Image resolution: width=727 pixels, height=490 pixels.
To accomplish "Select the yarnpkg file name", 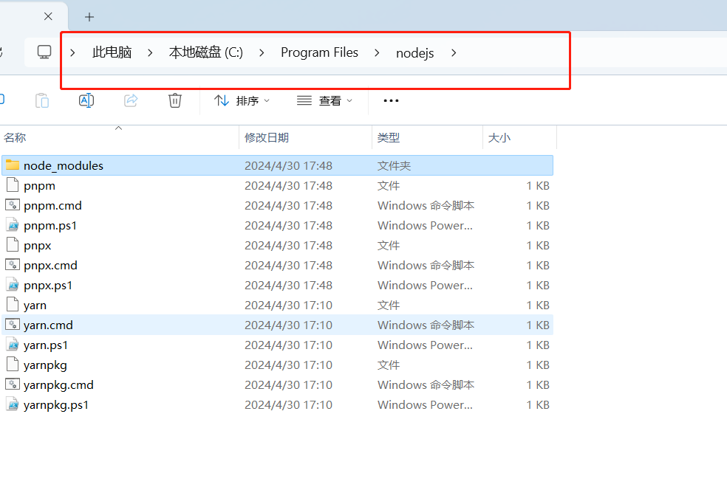I will tap(46, 365).
